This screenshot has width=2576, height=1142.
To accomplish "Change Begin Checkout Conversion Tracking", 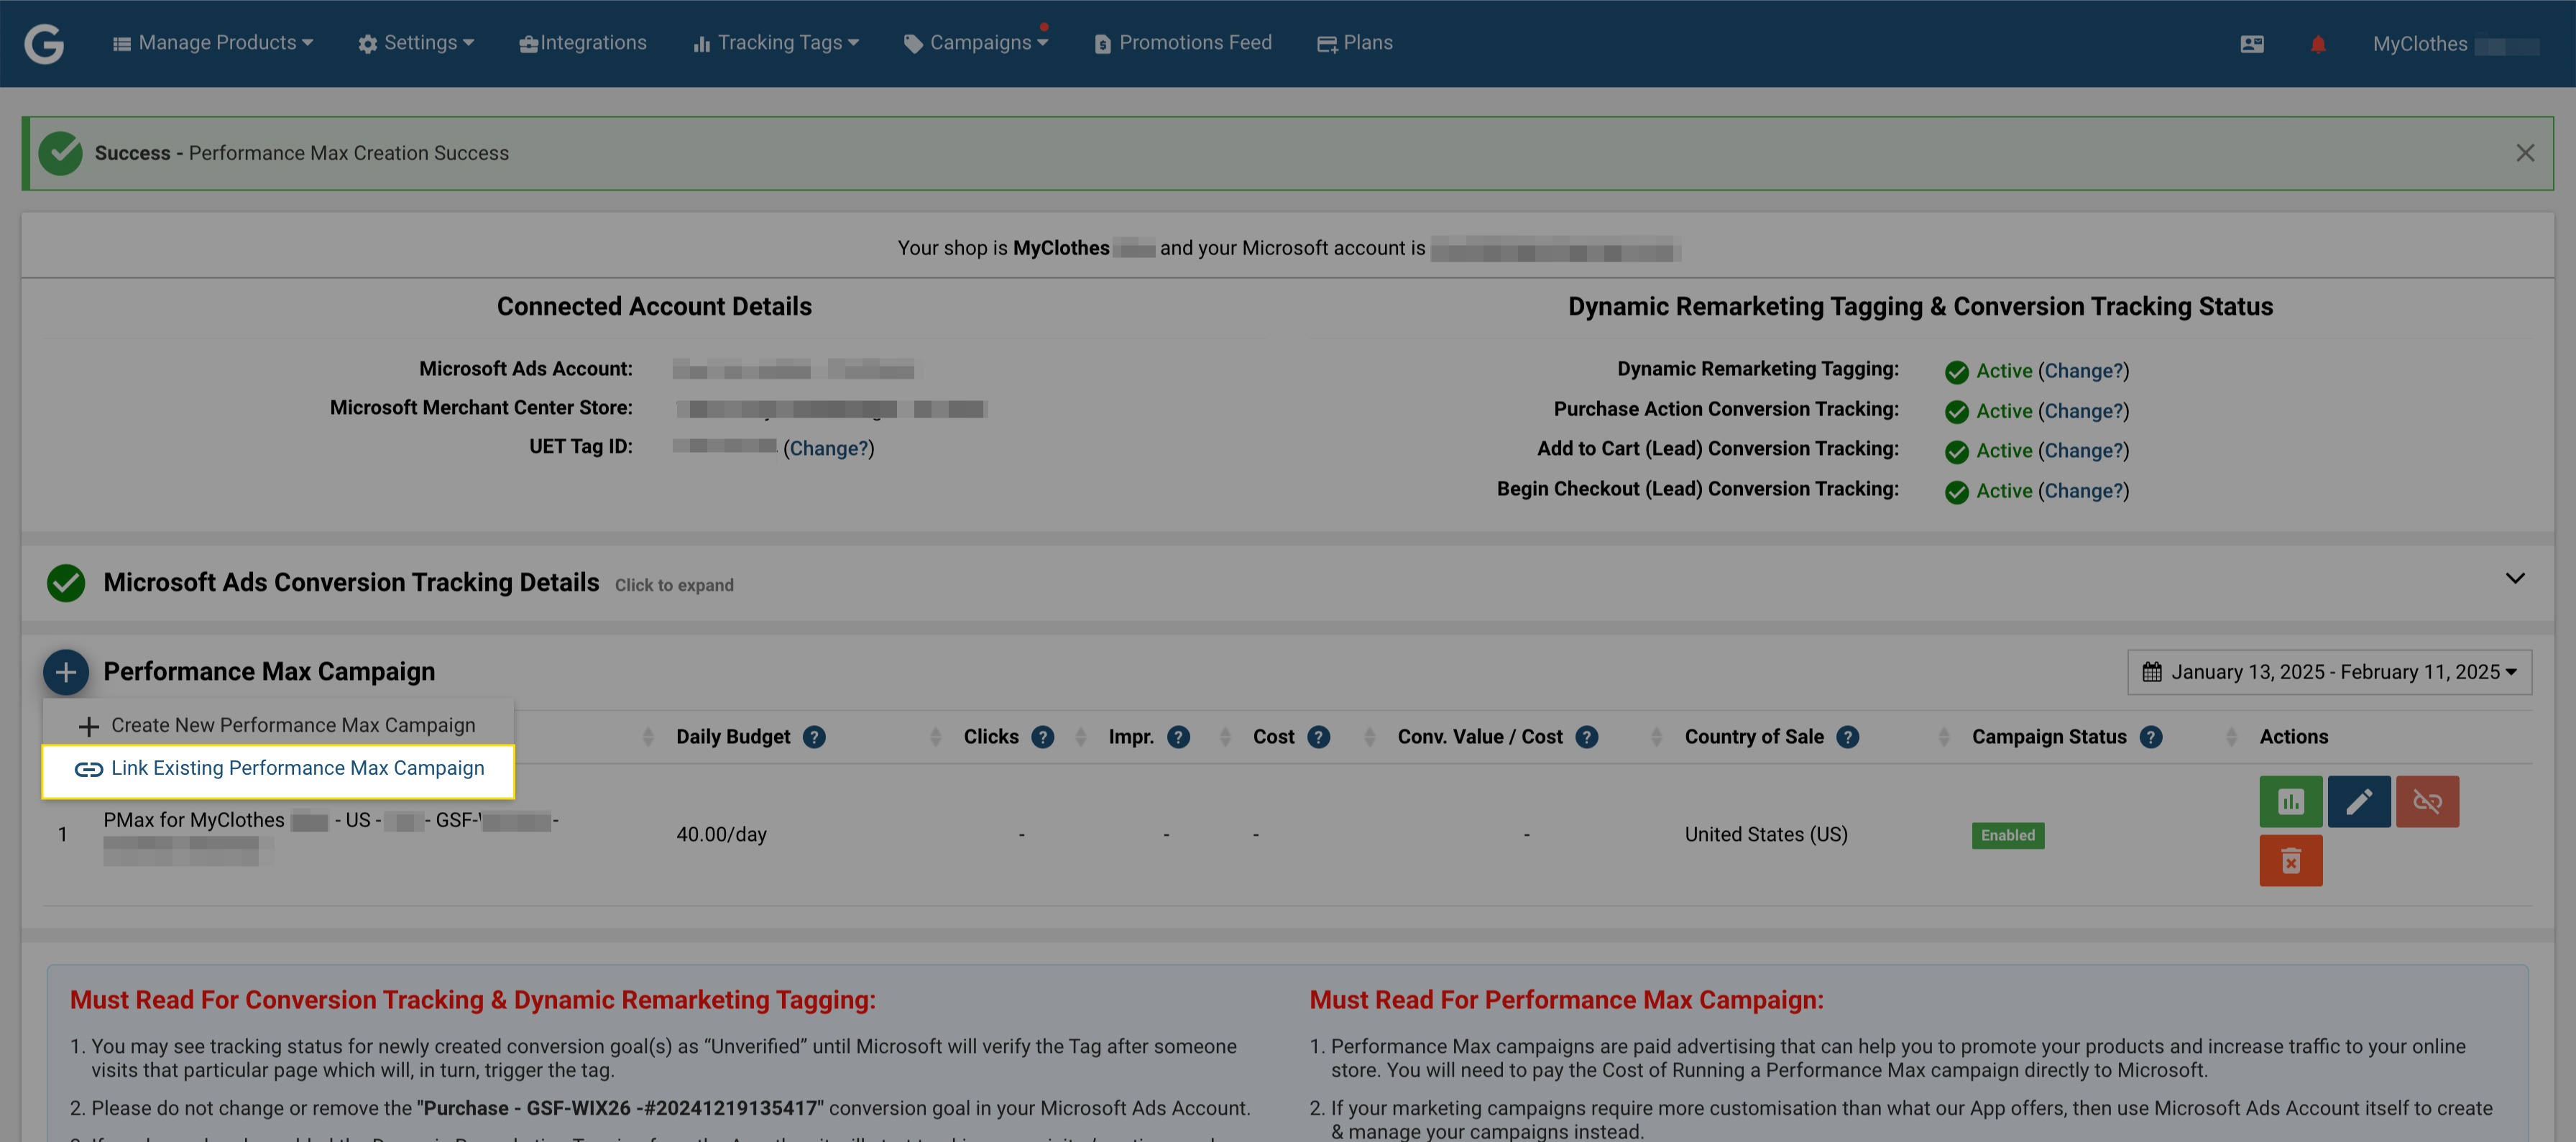I will tap(2084, 491).
